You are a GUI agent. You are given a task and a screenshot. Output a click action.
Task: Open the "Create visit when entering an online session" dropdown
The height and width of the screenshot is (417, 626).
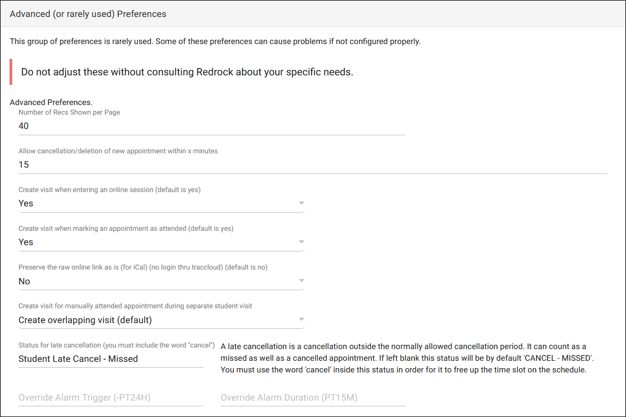click(x=159, y=203)
